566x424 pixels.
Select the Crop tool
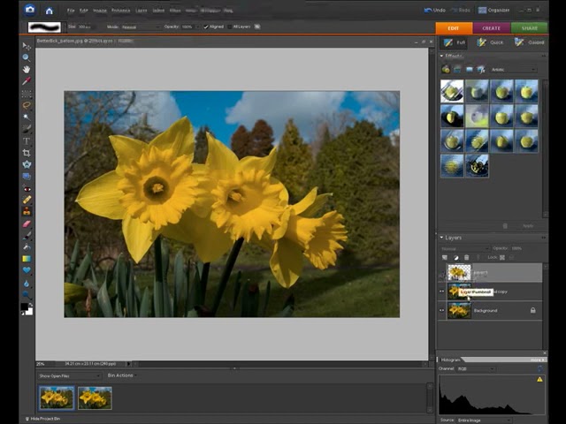click(x=27, y=153)
